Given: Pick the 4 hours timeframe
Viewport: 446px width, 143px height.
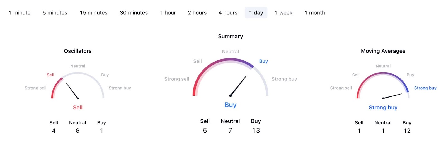Looking at the screenshot, I should coord(228,13).
